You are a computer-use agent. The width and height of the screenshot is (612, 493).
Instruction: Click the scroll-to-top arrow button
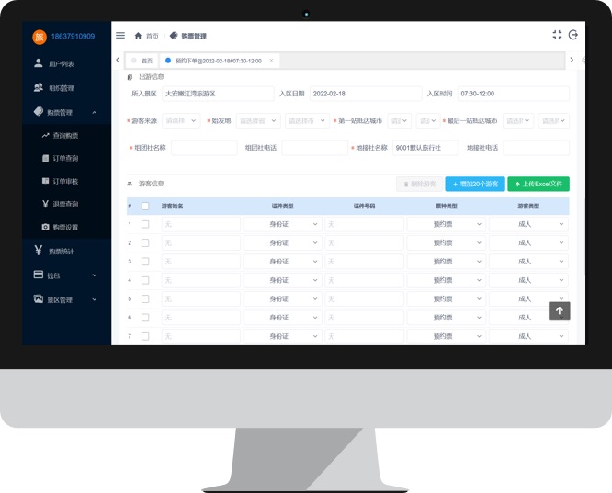coord(560,310)
